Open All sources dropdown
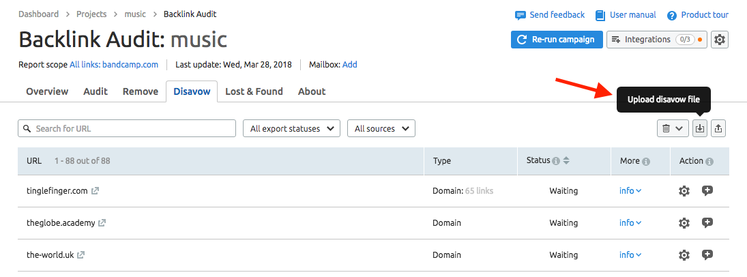 [381, 128]
